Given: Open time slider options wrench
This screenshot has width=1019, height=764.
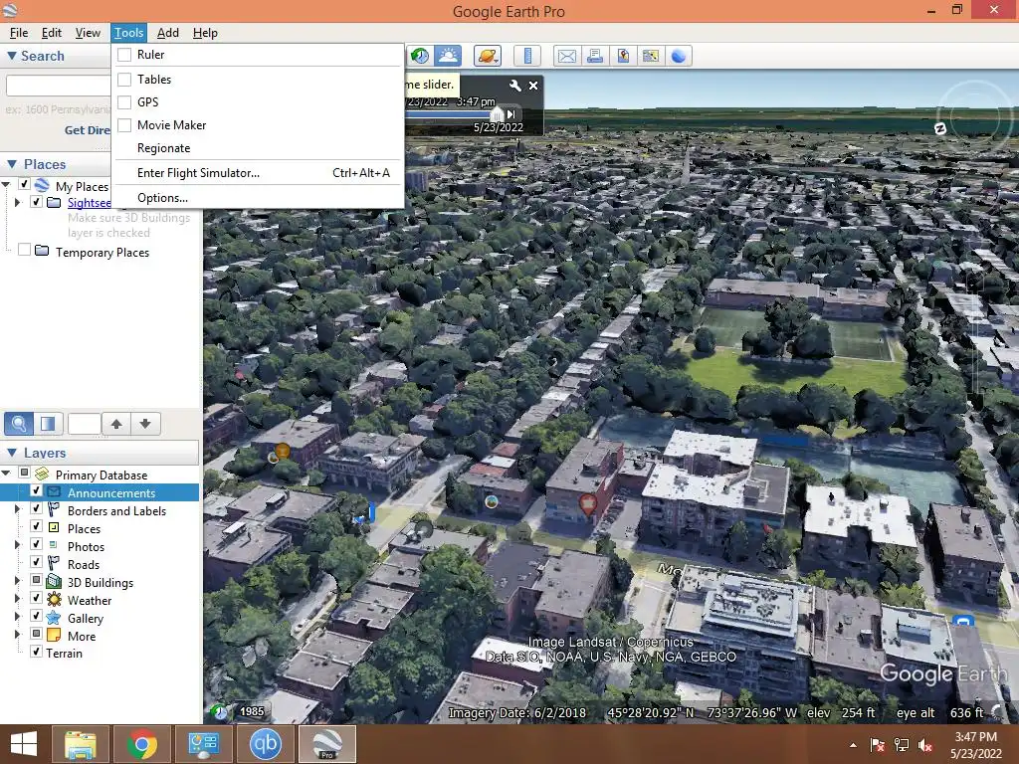Looking at the screenshot, I should (x=514, y=86).
